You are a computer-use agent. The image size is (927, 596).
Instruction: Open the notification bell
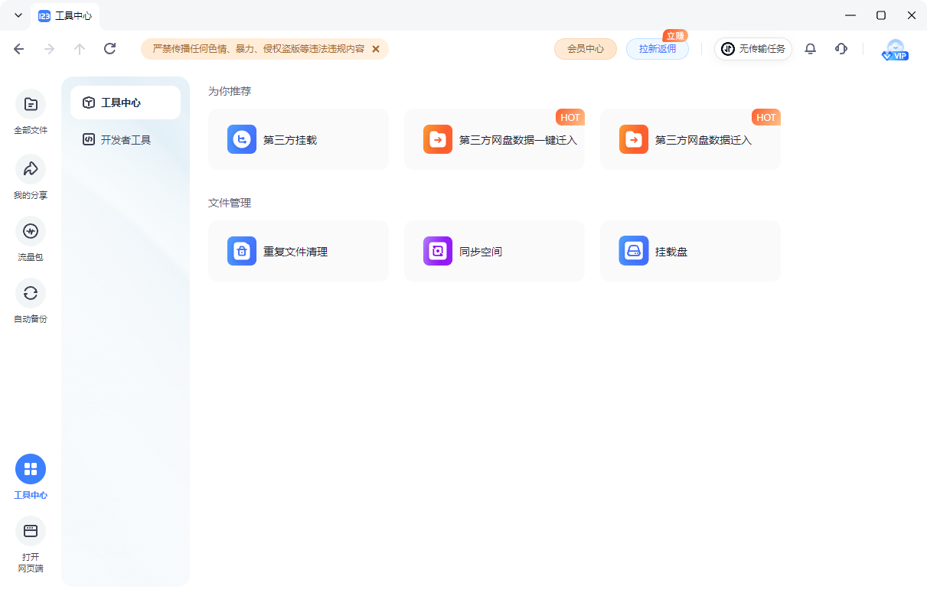pos(810,48)
